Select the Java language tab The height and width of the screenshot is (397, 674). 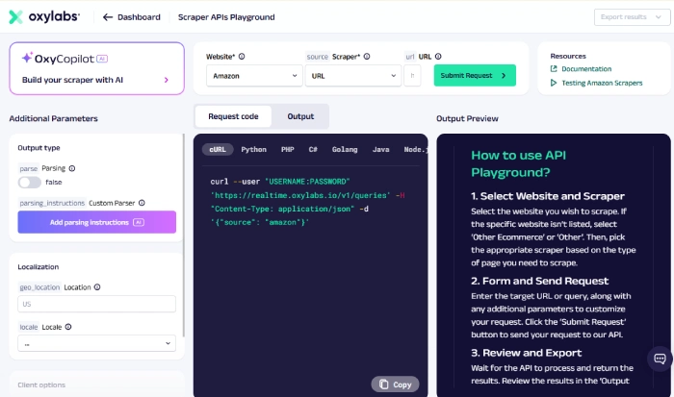point(381,149)
